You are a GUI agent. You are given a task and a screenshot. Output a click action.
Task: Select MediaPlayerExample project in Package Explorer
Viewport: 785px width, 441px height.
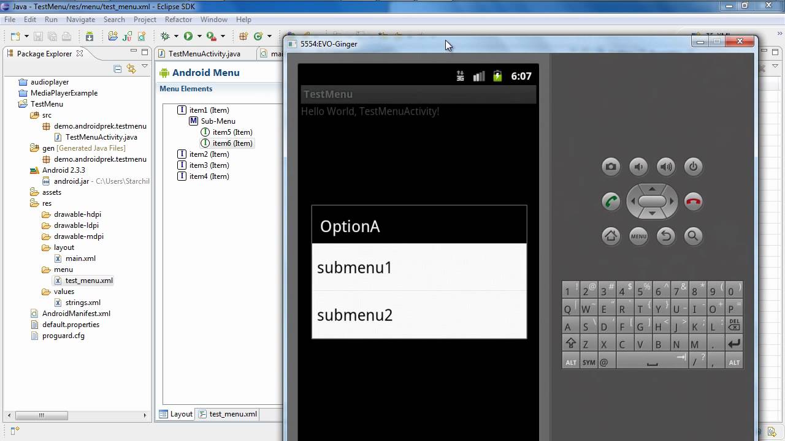[58, 93]
